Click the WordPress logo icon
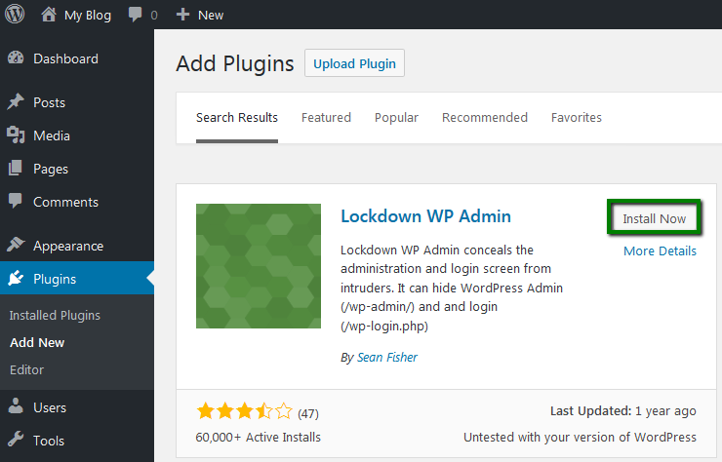 tap(15, 15)
